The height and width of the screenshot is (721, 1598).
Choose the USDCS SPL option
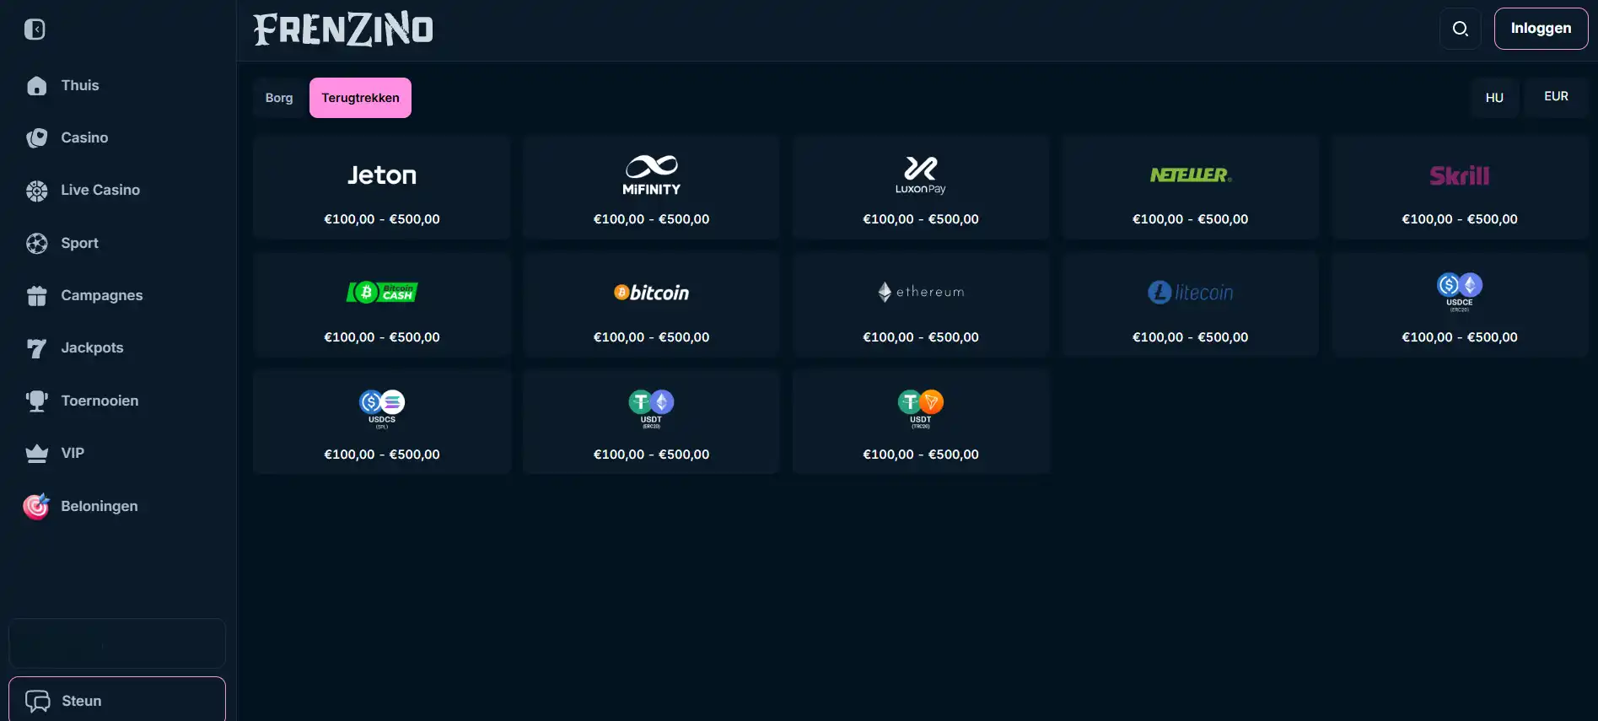click(382, 422)
